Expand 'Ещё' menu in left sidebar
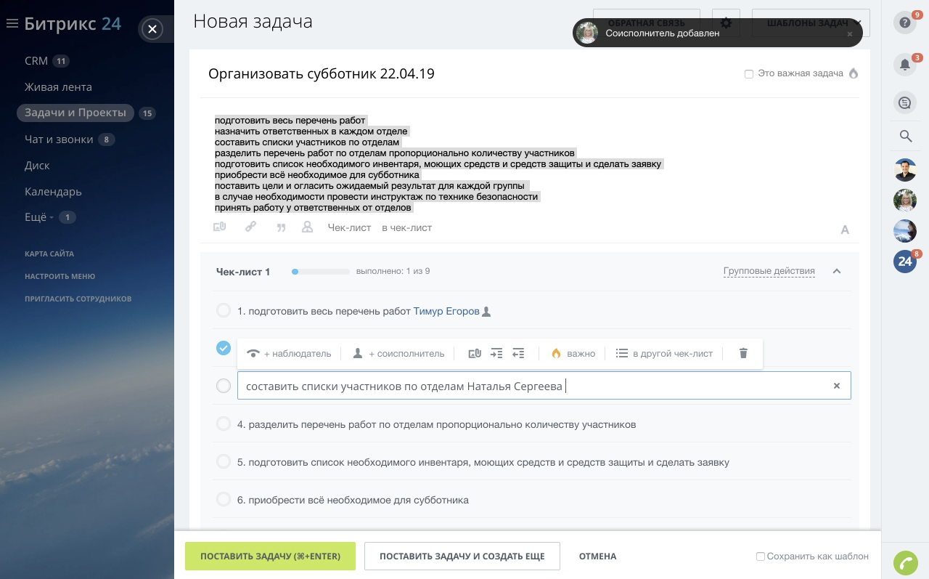This screenshot has height=579, width=929. pyautogui.click(x=39, y=217)
